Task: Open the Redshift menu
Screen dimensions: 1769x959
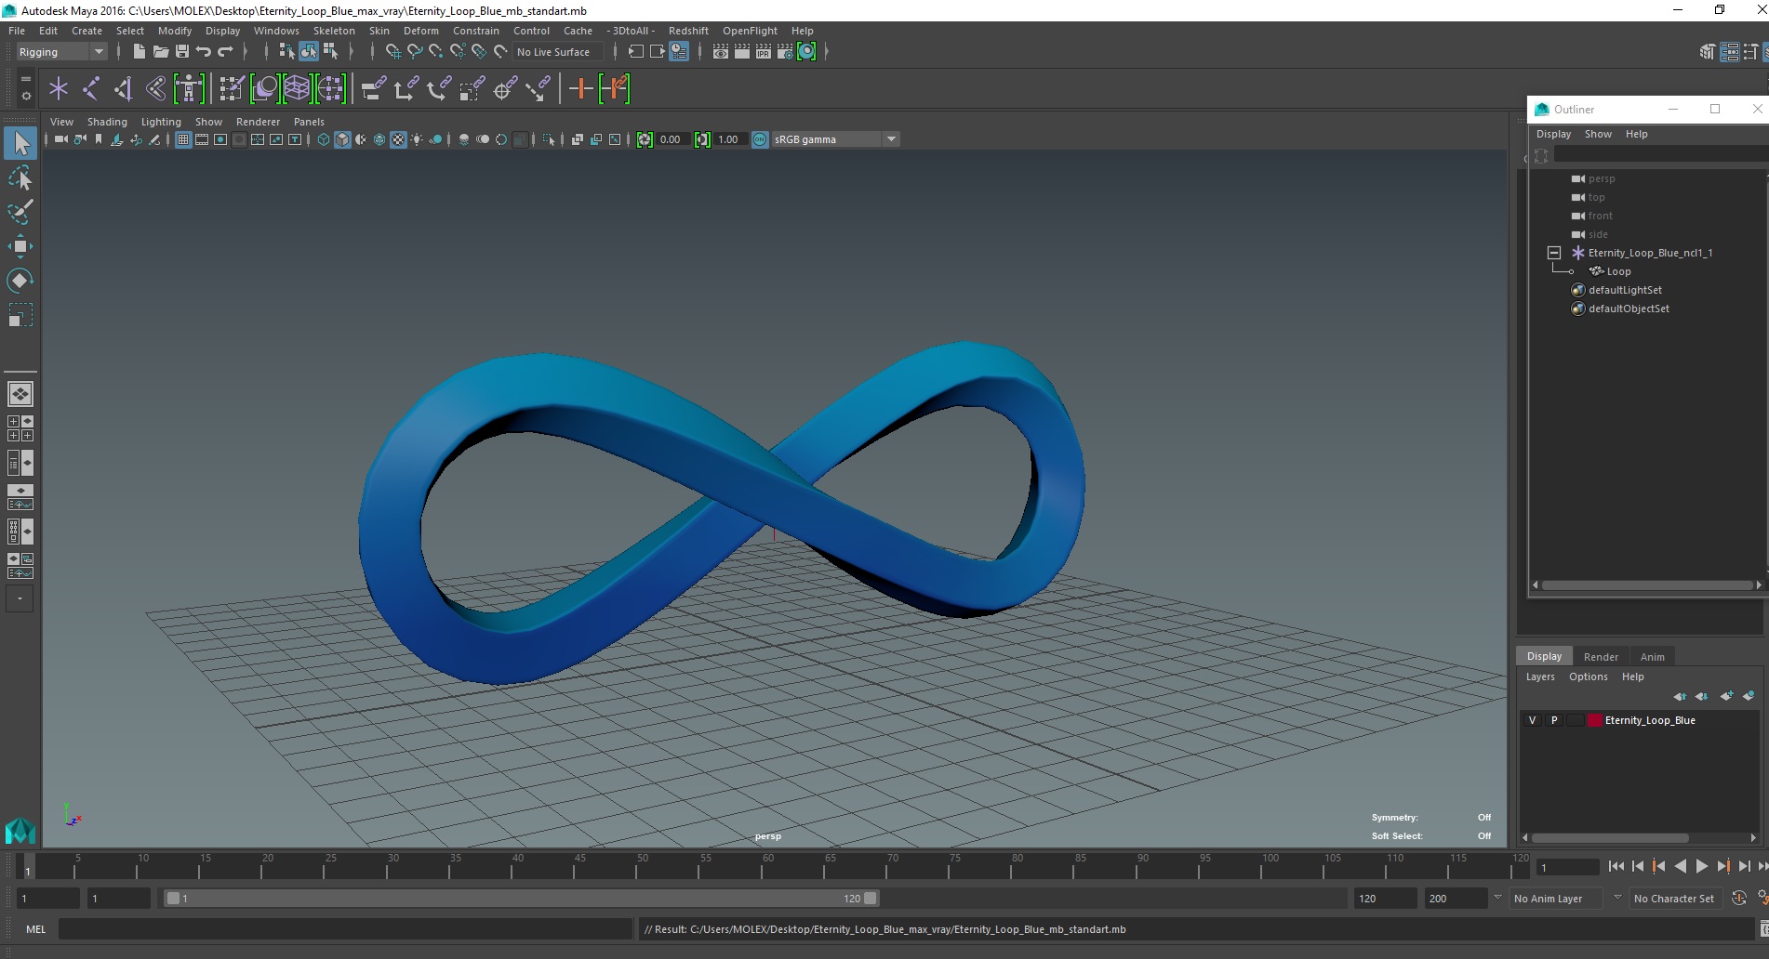Action: point(688,31)
